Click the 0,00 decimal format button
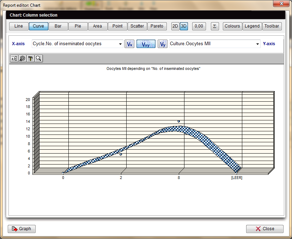This screenshot has width=292, height=239. [199, 26]
